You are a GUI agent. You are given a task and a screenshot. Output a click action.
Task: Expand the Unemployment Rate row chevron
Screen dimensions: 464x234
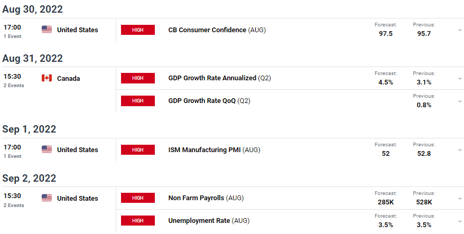[460, 221]
